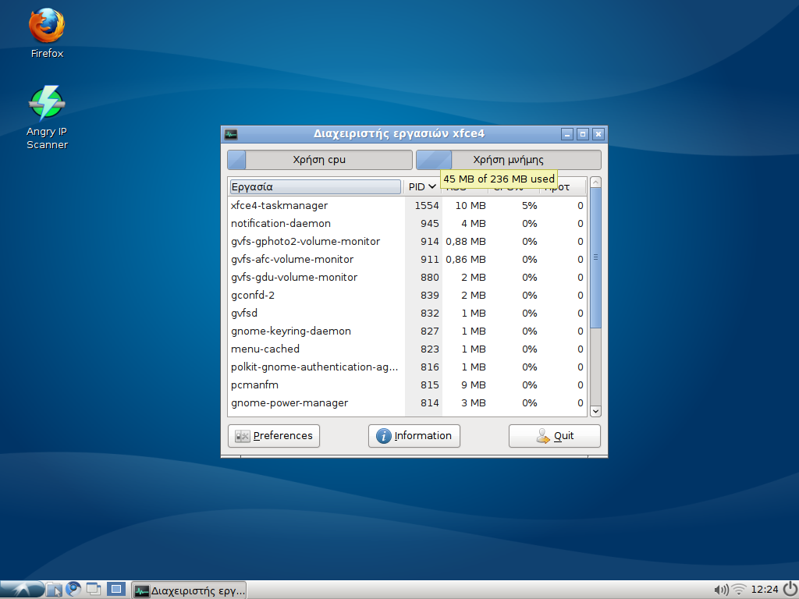Click the Χρήση cpu usage bar
The width and height of the screenshot is (799, 599).
[319, 160]
